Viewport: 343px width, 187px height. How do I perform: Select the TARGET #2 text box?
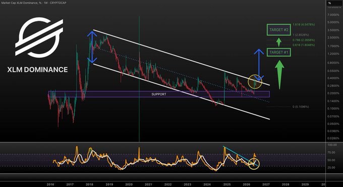tap(278, 30)
